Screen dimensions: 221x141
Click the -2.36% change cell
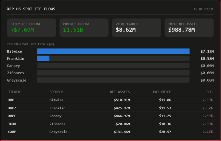[x=206, y=124]
